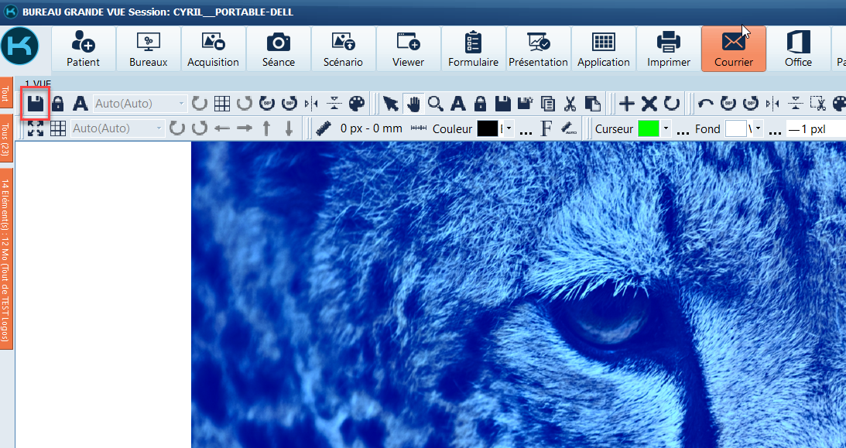
Task: Open the Tout side tab
Action: click(x=6, y=94)
